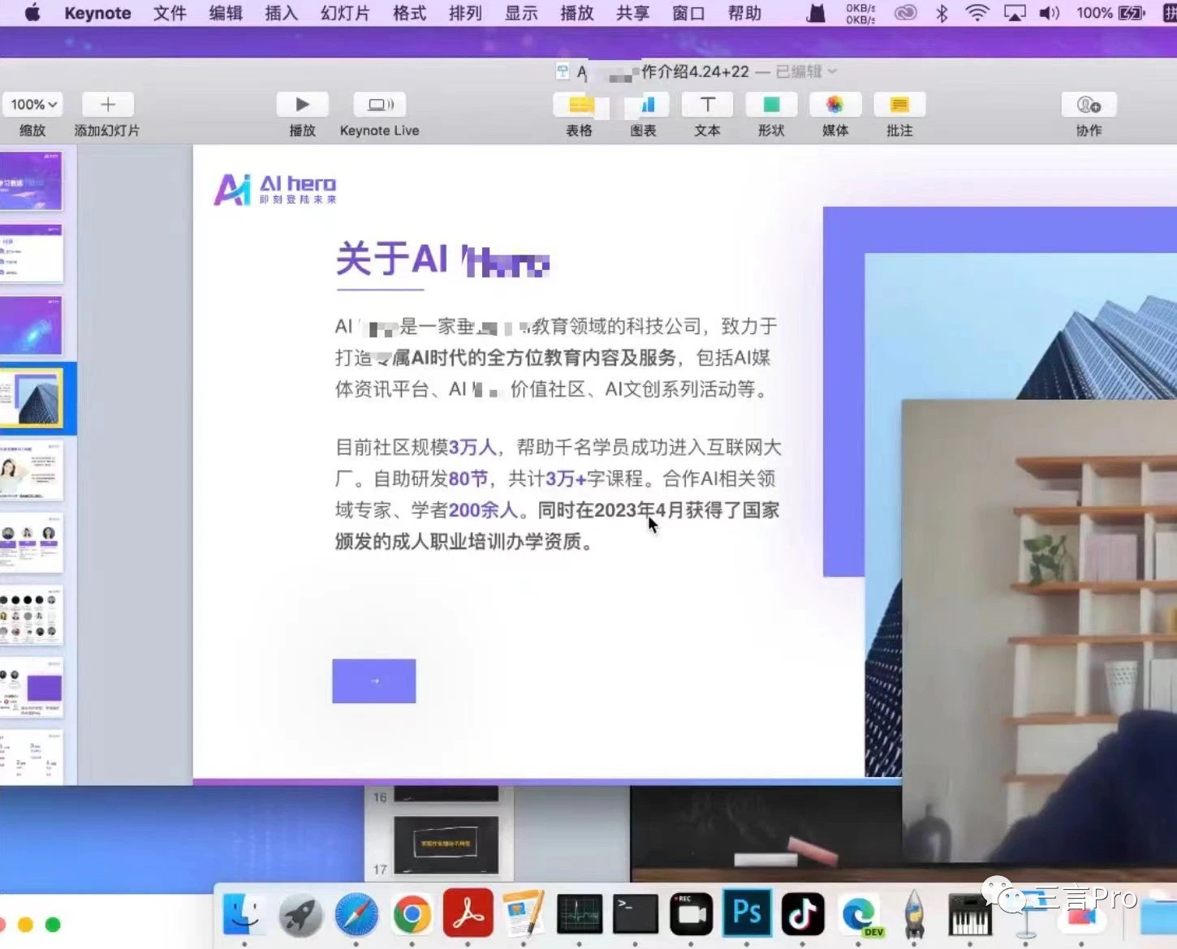The height and width of the screenshot is (949, 1177).
Task: Open the 幻灯片 menu in menu bar
Action: point(345,13)
